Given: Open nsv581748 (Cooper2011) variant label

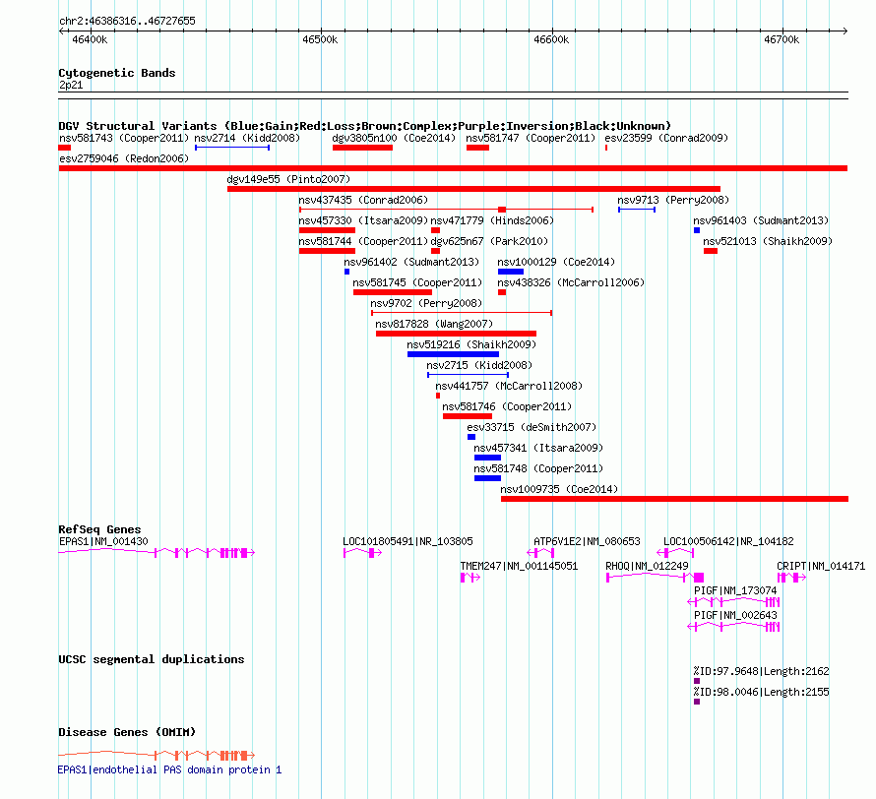Looking at the screenshot, I should pos(538,468).
